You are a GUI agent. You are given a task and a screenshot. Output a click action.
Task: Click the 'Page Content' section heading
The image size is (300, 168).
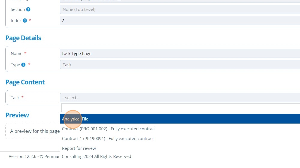pyautogui.click(x=25, y=82)
